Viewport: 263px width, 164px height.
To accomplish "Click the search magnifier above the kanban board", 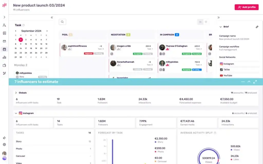I will point(62,22).
